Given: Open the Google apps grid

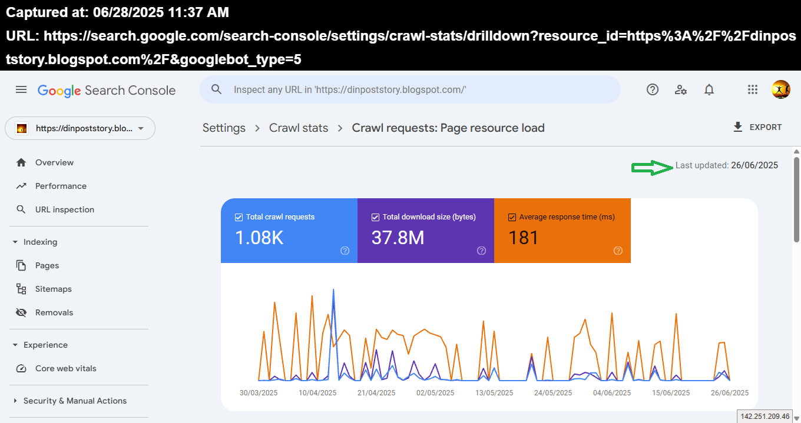Looking at the screenshot, I should point(752,89).
